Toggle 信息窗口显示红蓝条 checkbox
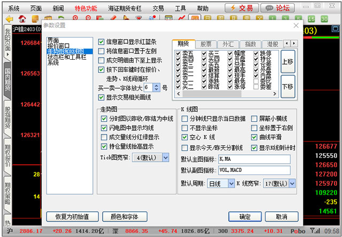 101,42
